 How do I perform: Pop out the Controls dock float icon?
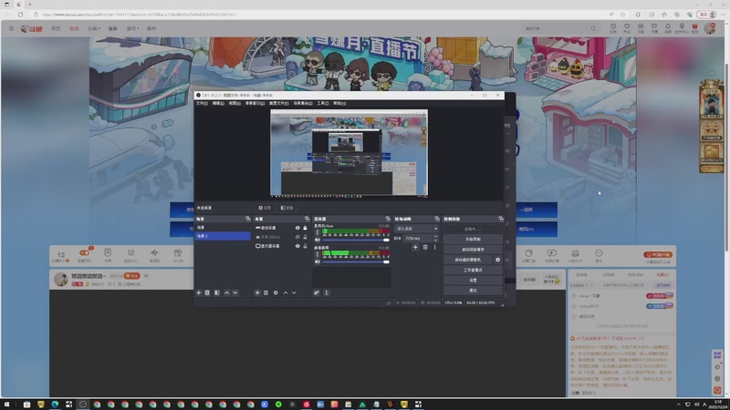pos(501,219)
